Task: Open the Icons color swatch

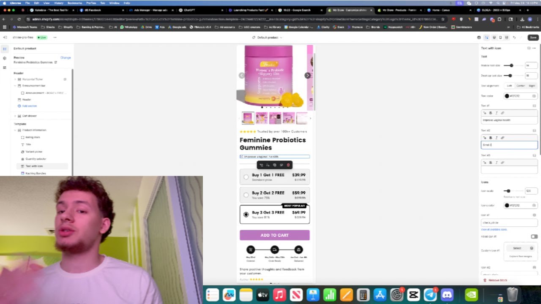Action: click(507, 205)
